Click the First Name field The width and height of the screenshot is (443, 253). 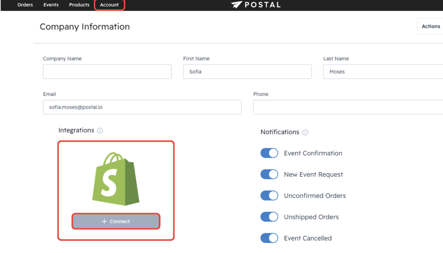(x=247, y=72)
